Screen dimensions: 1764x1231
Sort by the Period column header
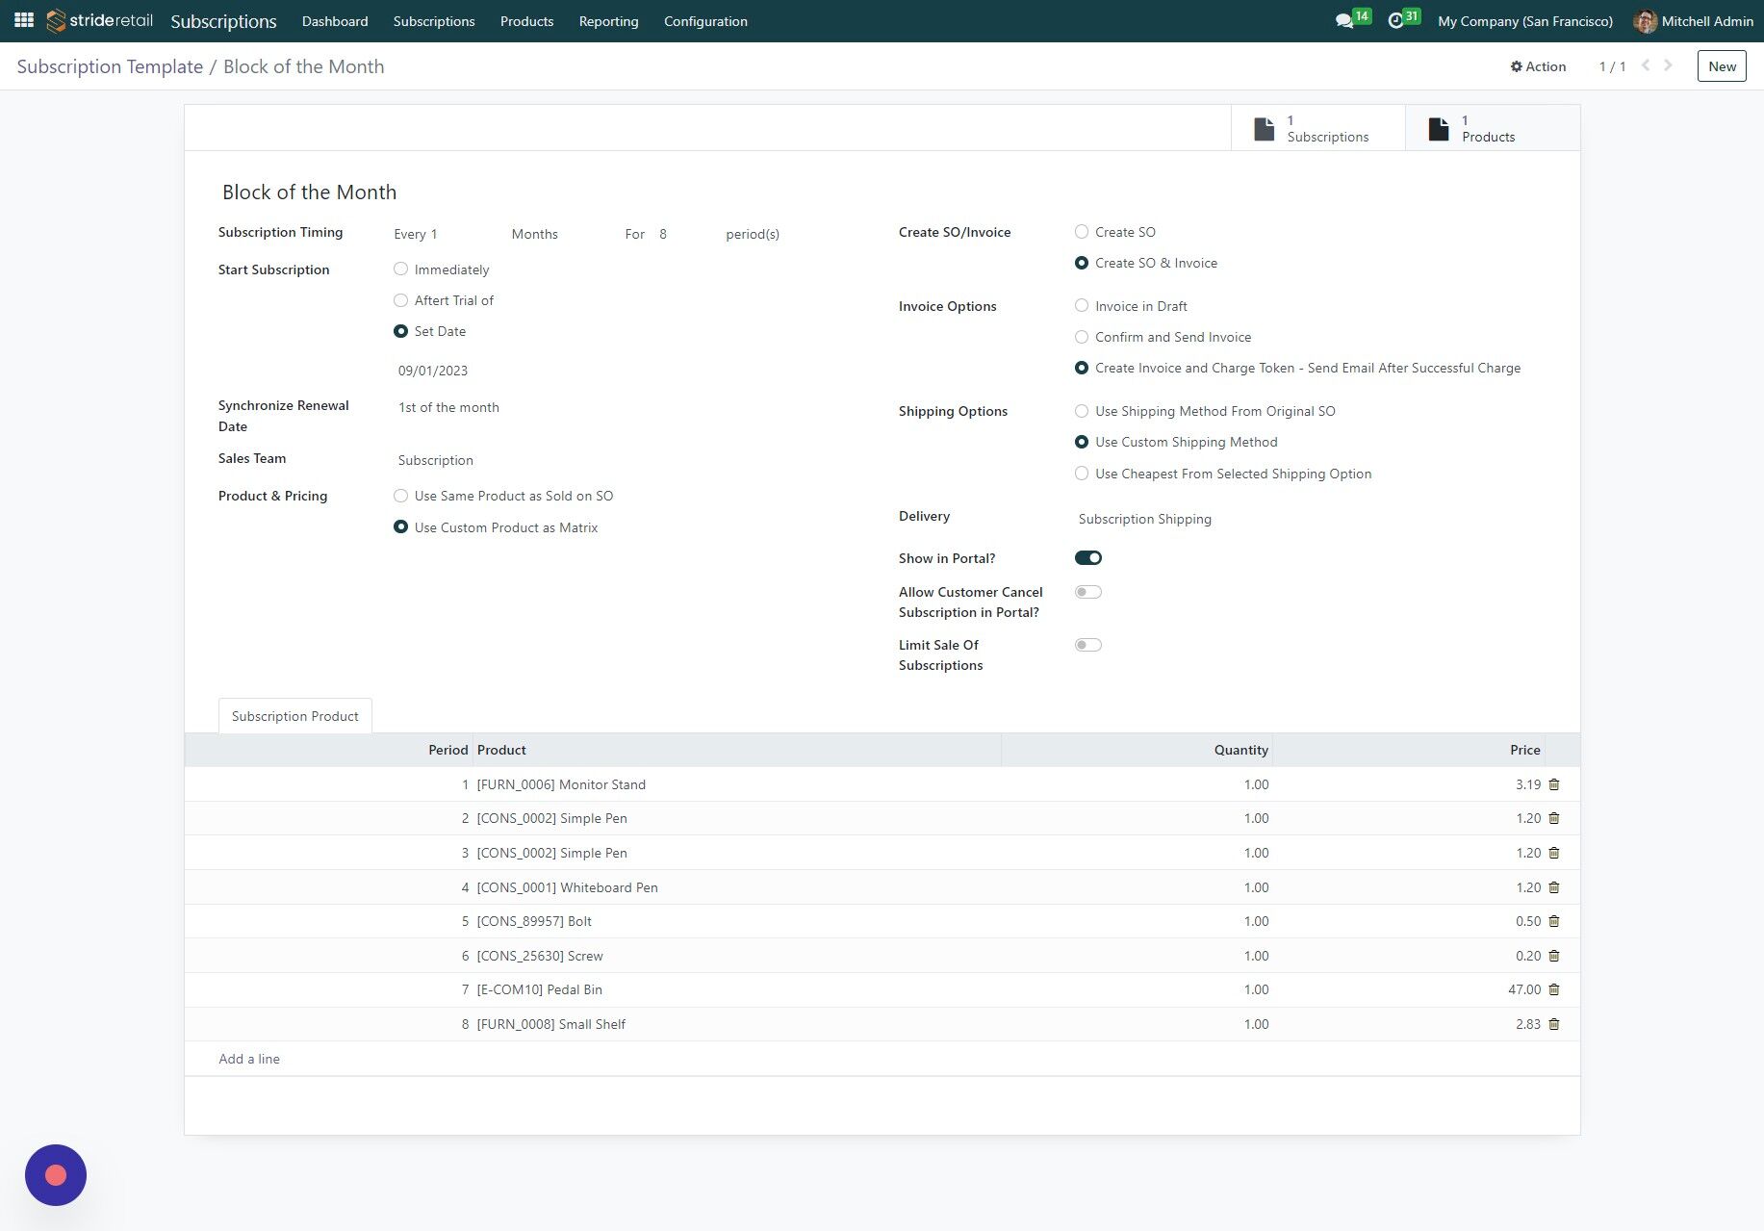[x=448, y=750]
